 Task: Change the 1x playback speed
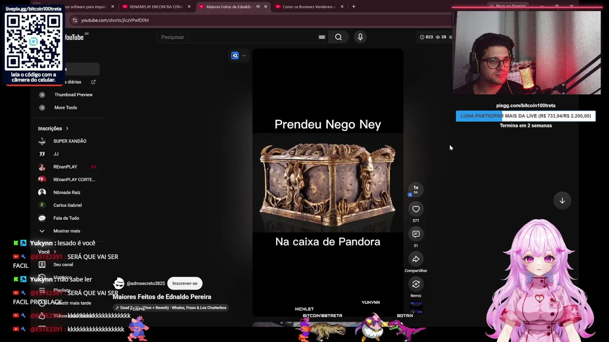416,190
